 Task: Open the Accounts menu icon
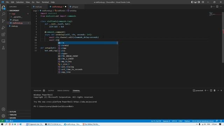(x=3, y=109)
